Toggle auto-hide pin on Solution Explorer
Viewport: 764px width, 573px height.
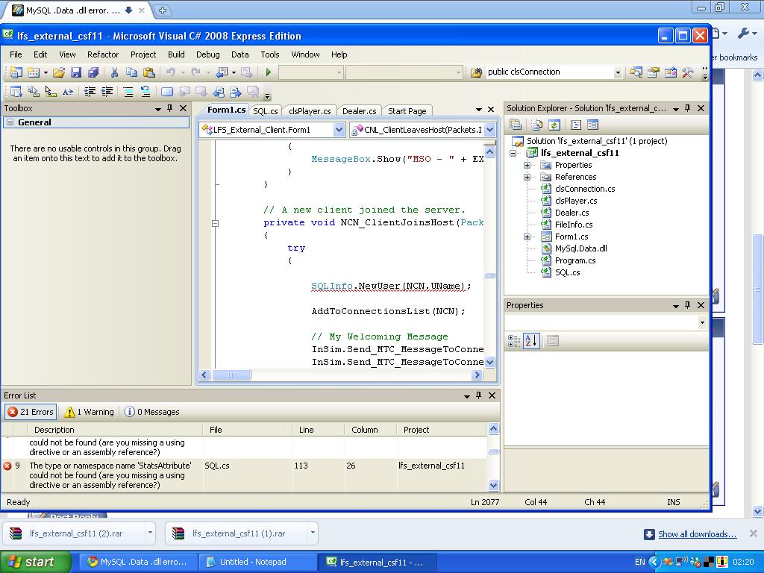click(687, 108)
